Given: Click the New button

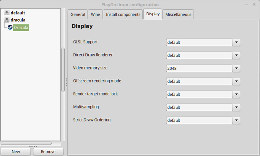Looking at the screenshot, I should tap(16, 152).
